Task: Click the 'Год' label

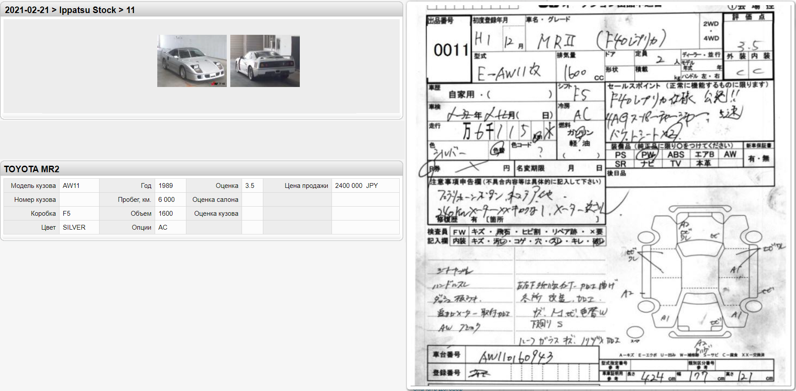Action: pos(146,186)
